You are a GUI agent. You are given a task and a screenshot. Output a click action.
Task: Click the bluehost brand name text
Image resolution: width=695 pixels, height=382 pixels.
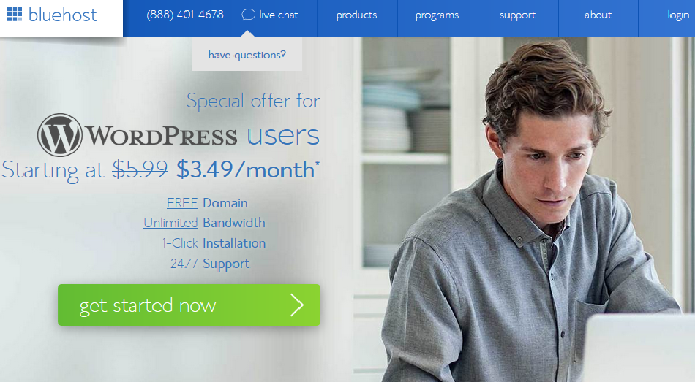[x=62, y=15]
